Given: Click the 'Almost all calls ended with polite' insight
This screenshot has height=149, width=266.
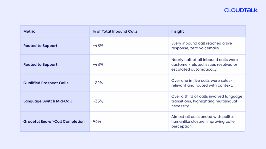Looking at the screenshot, I should (x=203, y=121).
